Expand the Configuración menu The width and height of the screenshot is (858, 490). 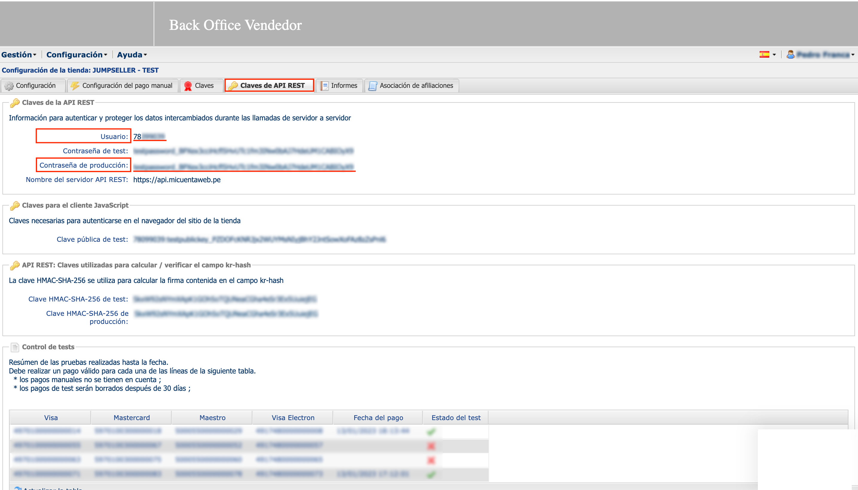pyautogui.click(x=77, y=54)
